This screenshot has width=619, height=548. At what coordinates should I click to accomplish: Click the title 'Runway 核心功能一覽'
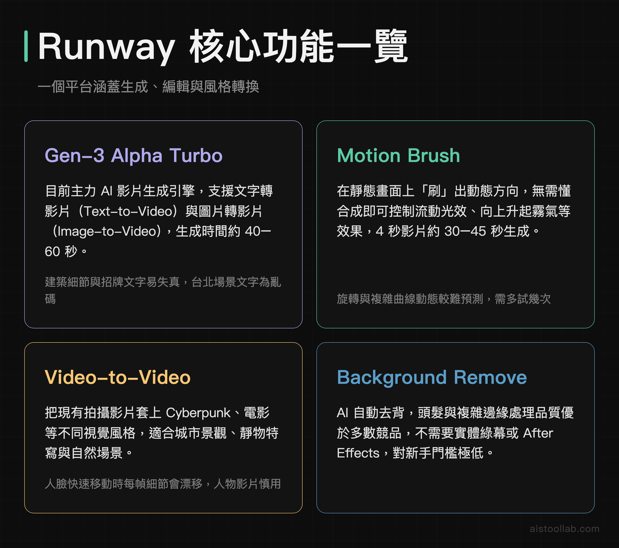coord(223,46)
